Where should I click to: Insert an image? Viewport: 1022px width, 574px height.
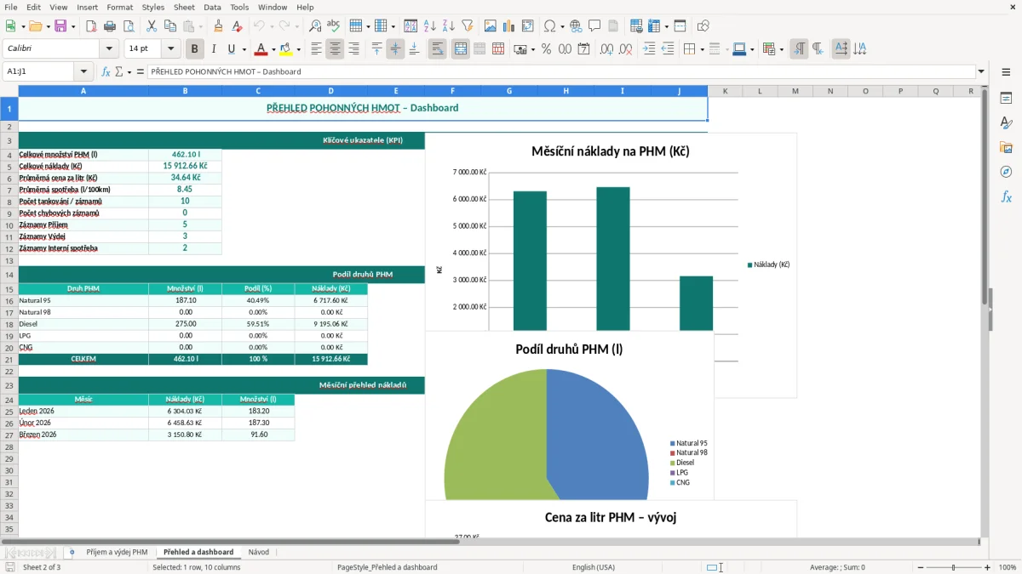(x=491, y=26)
